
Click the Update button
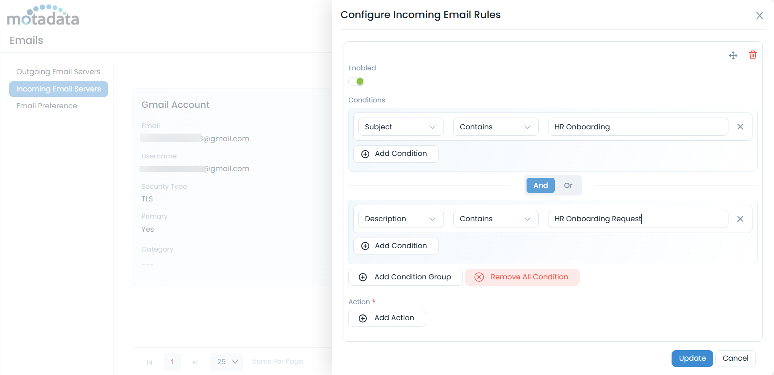pyautogui.click(x=692, y=358)
